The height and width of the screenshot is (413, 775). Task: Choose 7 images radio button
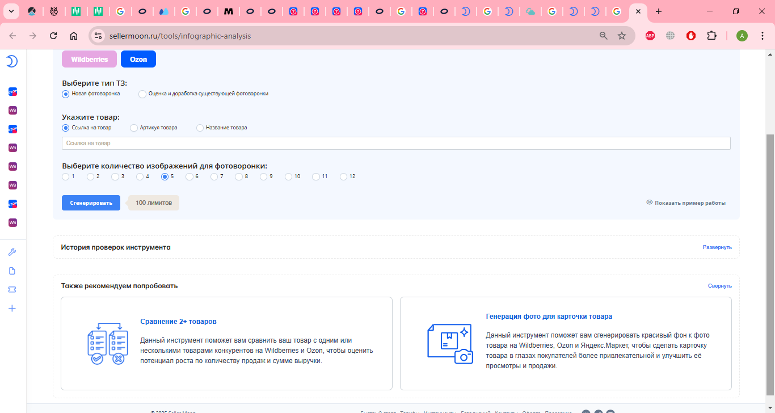(214, 176)
